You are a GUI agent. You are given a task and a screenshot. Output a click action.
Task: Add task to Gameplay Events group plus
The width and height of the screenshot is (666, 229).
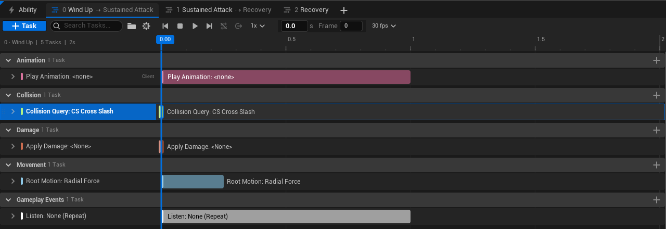point(656,200)
